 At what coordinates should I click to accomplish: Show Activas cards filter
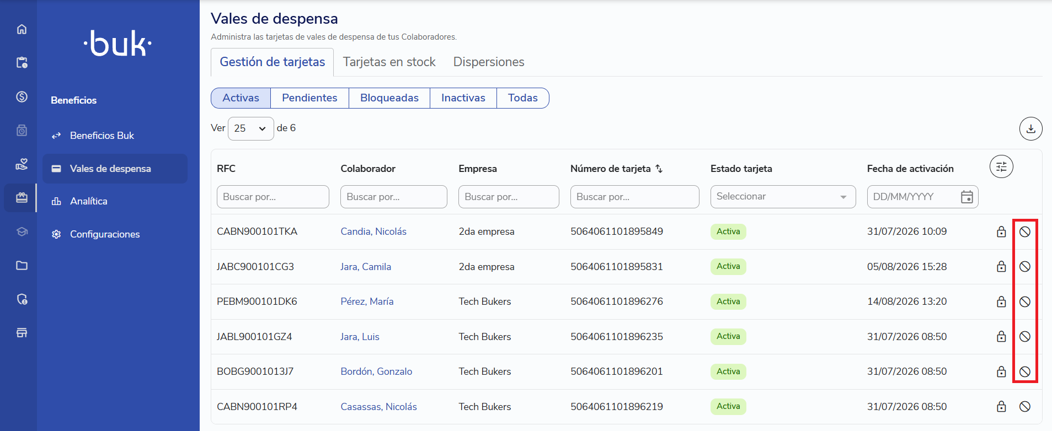241,98
